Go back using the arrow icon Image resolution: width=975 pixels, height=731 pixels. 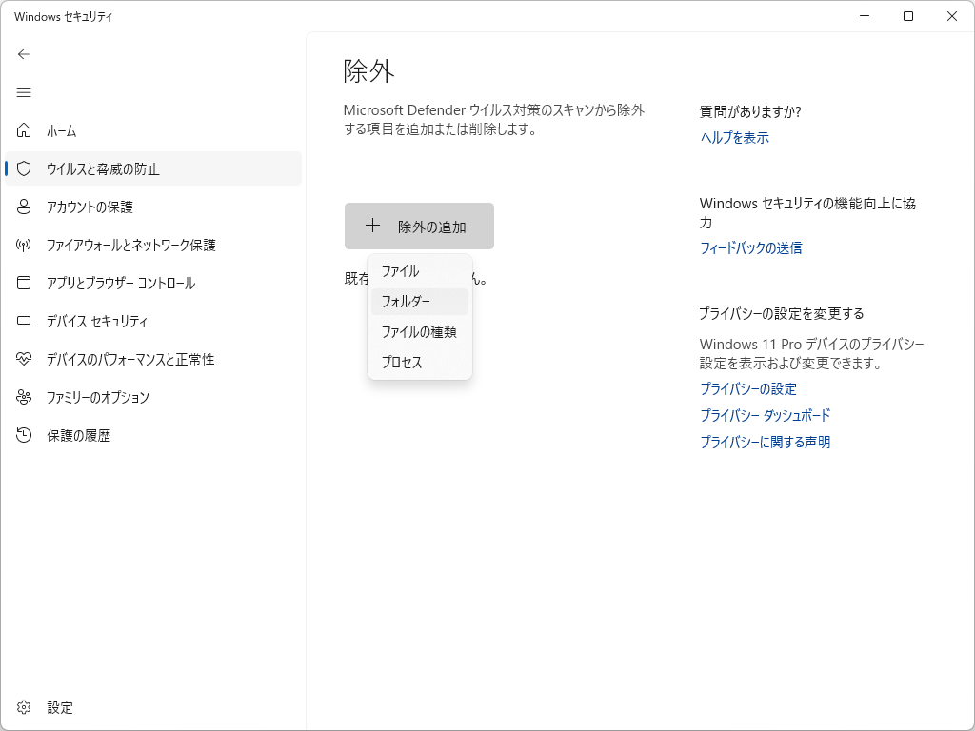(x=23, y=54)
